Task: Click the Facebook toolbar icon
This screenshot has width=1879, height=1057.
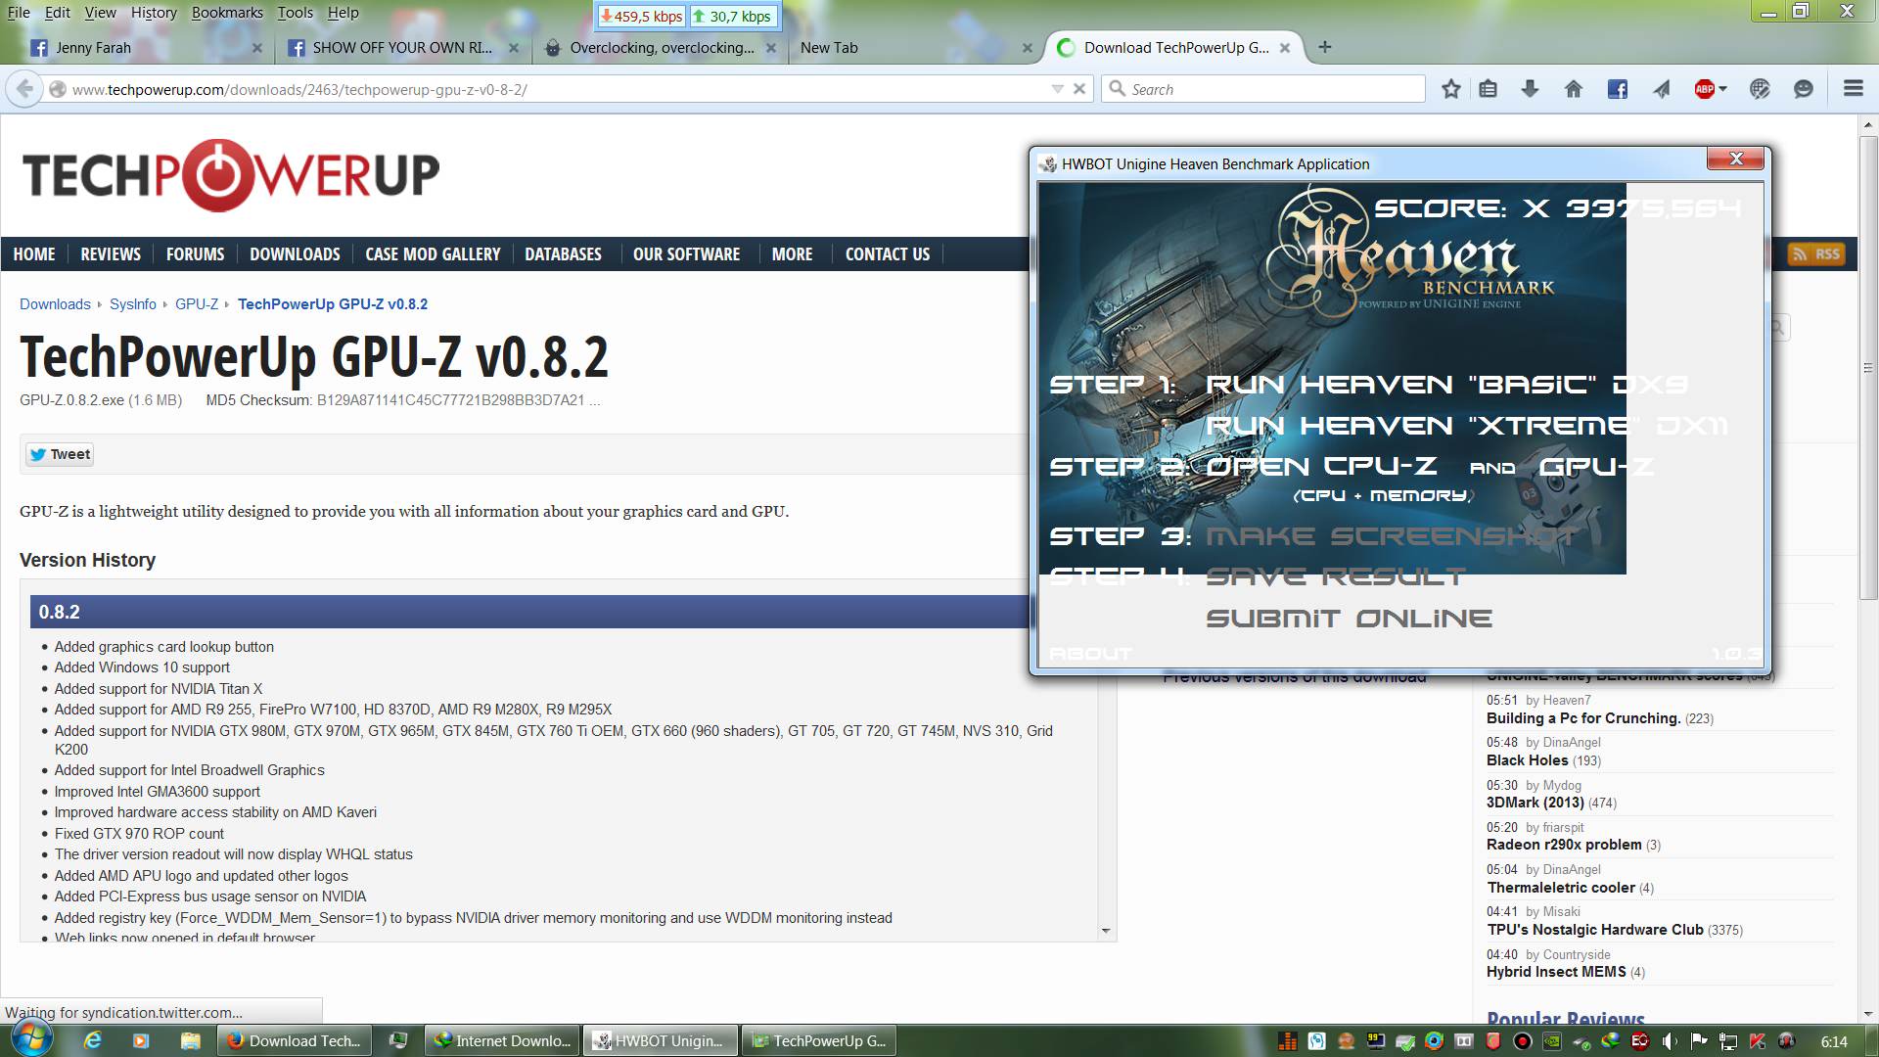Action: (1617, 89)
